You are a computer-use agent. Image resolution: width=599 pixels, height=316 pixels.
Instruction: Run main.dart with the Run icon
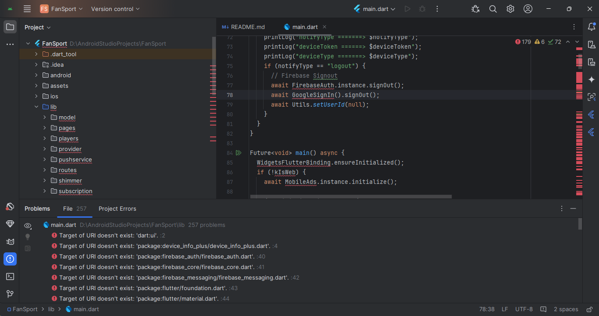[x=407, y=9]
